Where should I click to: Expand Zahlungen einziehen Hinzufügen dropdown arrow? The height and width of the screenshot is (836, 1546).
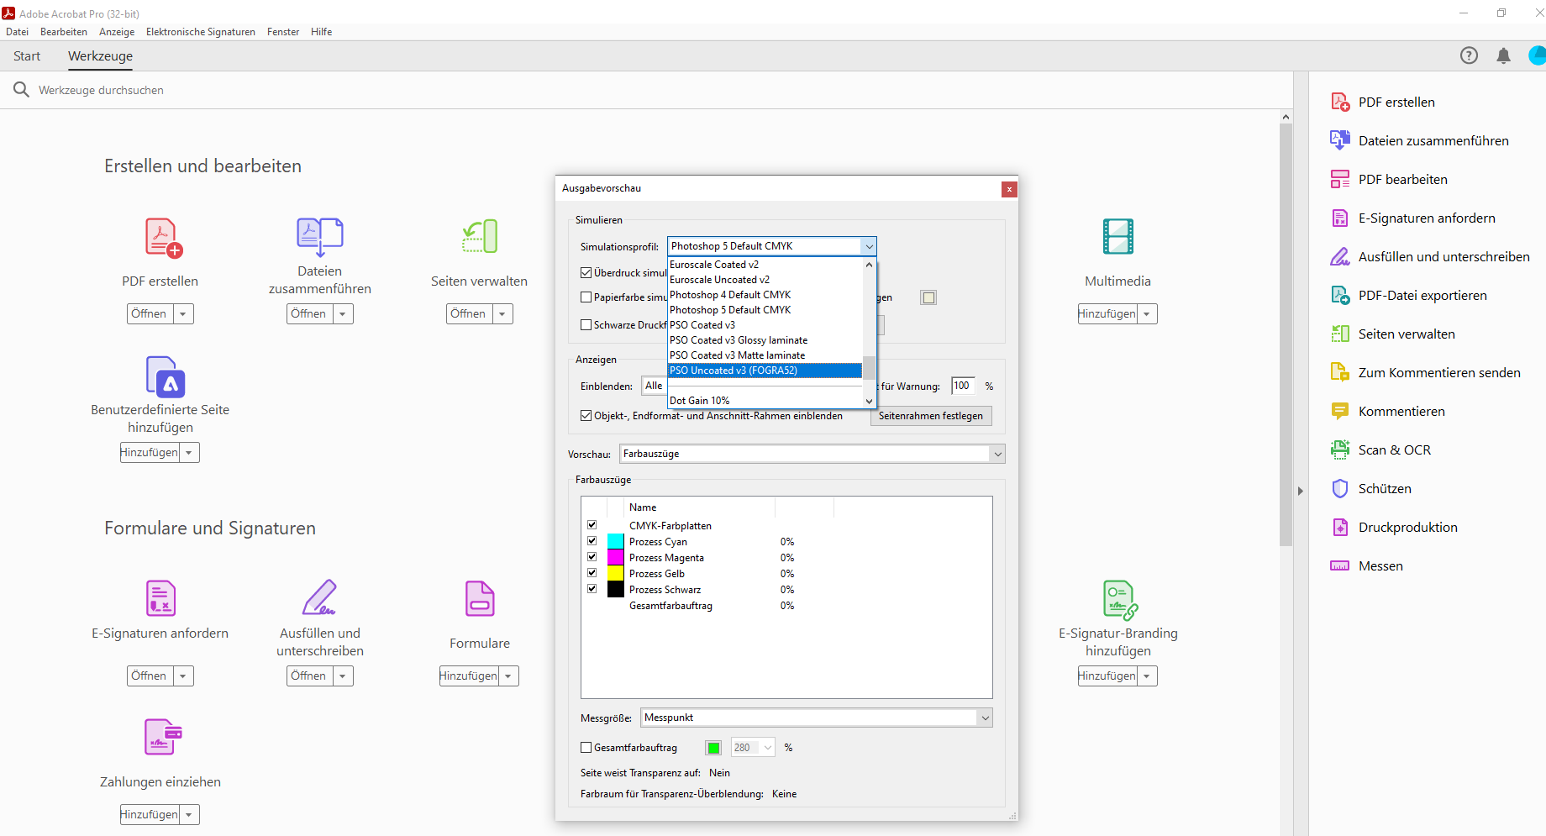(189, 815)
